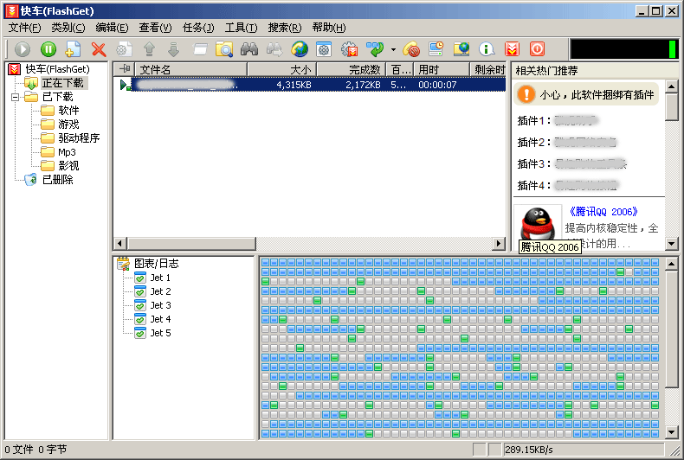Sort list by 文件名 column header
The height and width of the screenshot is (460, 684).
tap(190, 69)
